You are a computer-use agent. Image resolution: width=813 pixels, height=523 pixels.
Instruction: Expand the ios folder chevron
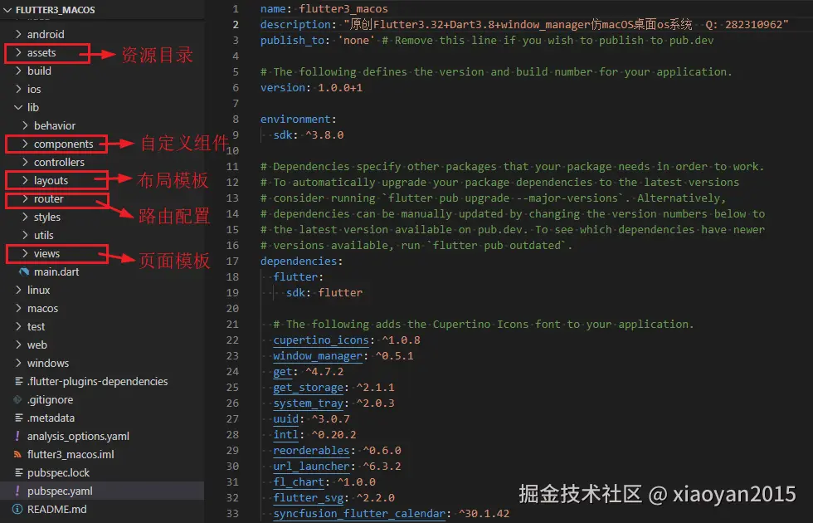(x=18, y=89)
